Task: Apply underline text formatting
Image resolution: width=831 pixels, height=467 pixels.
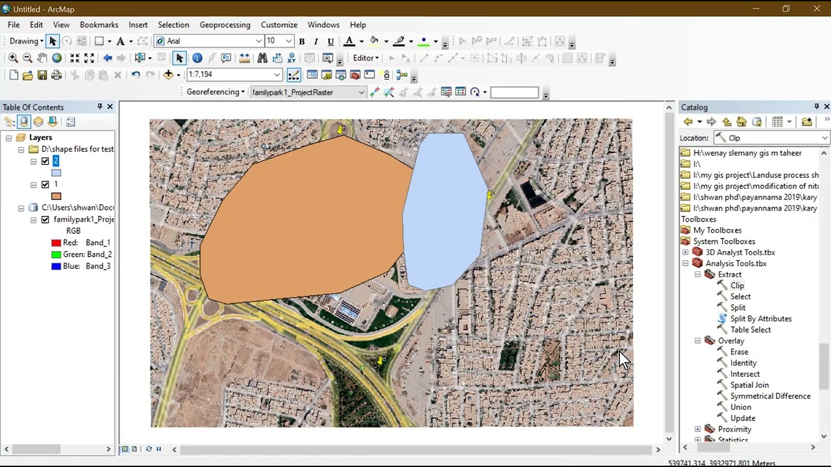Action: click(x=330, y=42)
